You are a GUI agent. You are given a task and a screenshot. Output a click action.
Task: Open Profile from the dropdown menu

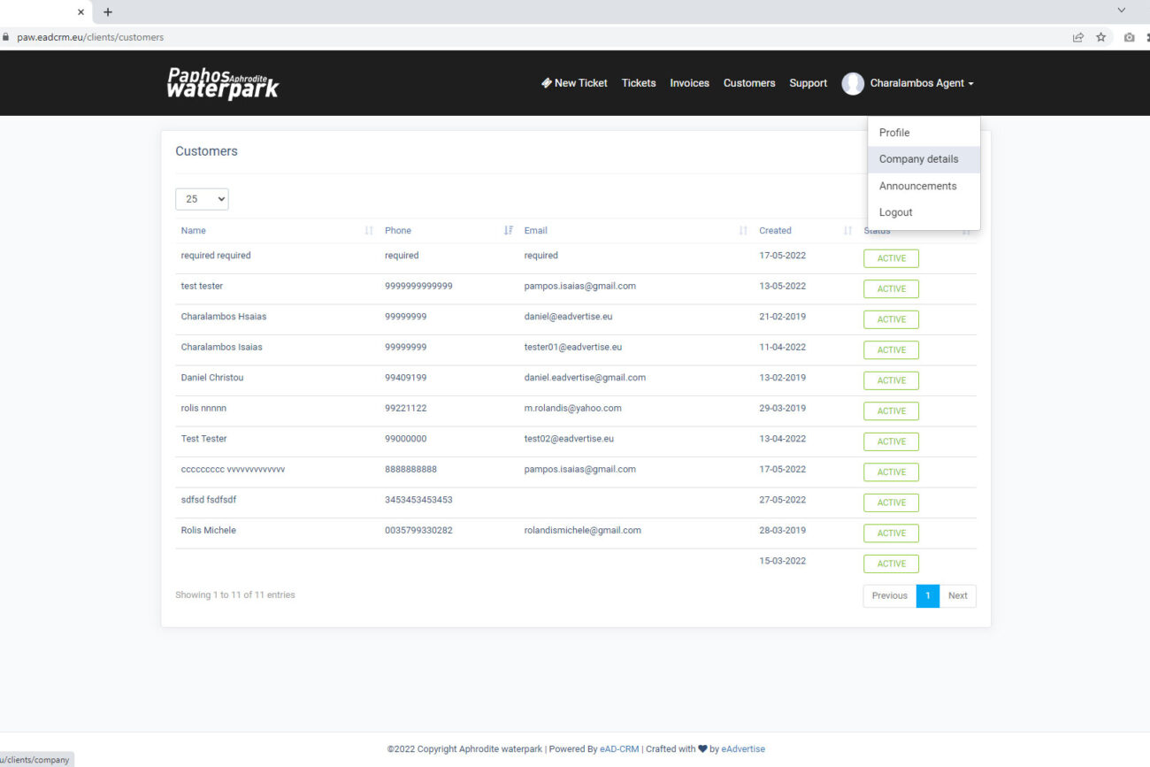pyautogui.click(x=893, y=133)
